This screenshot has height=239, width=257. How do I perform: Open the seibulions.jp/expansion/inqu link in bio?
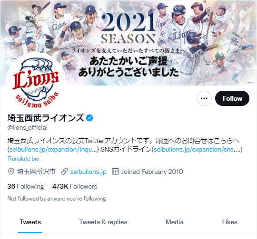53,149
